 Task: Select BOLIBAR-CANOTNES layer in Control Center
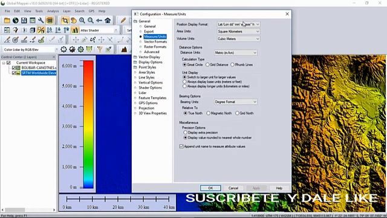39,68
